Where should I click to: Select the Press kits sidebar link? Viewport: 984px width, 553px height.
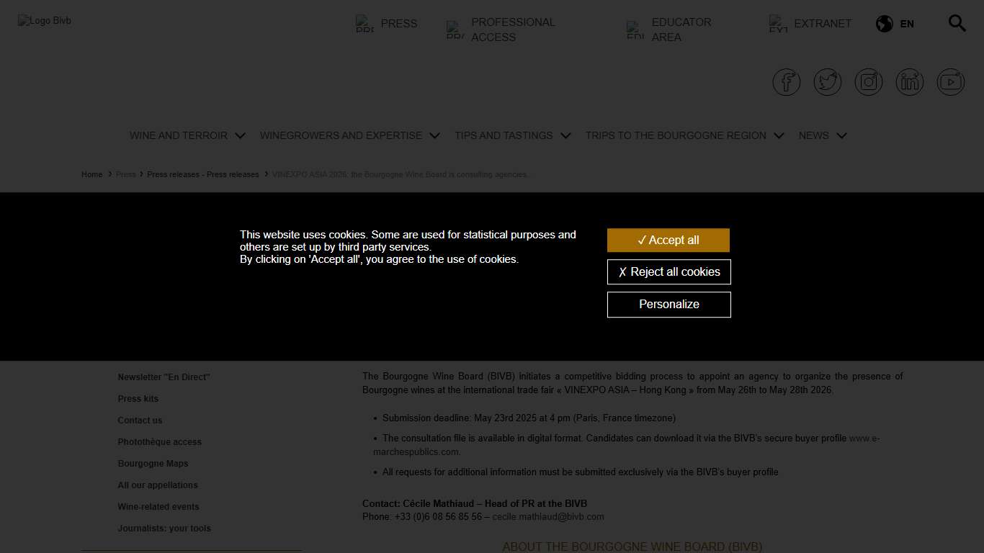[x=138, y=399]
